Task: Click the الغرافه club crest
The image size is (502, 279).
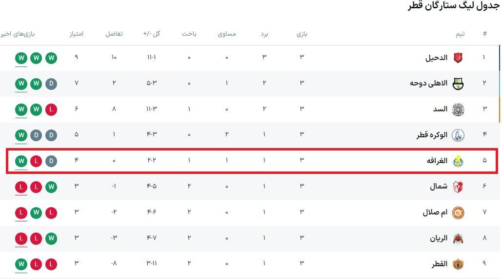Action: click(458, 160)
